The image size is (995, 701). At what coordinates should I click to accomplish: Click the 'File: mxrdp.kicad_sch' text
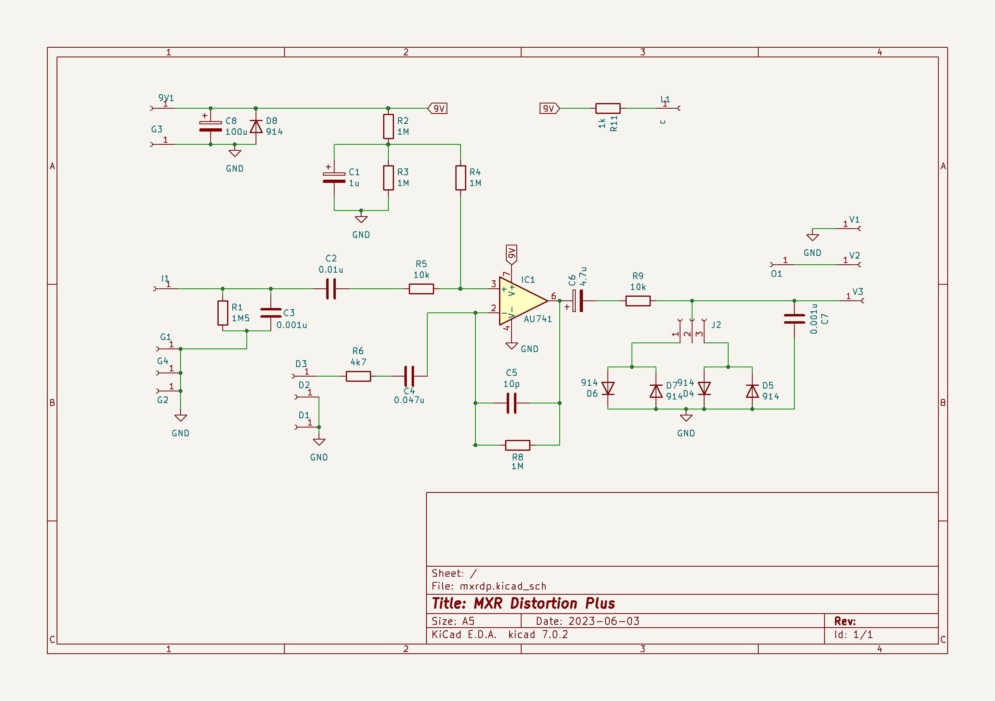(489, 586)
